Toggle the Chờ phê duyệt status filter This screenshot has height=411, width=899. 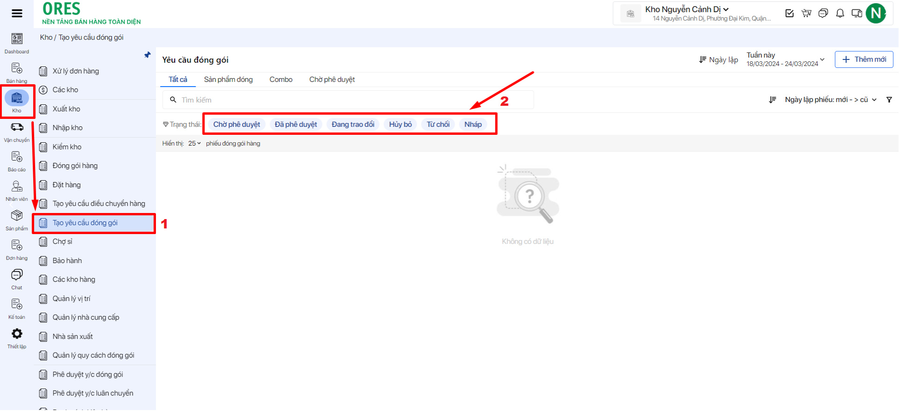click(236, 125)
